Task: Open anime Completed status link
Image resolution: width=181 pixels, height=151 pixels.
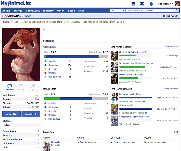Action: click(x=54, y=65)
